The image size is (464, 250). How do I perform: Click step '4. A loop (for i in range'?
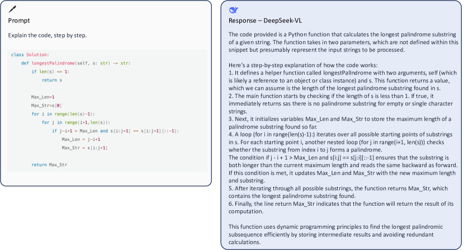coord(340,142)
